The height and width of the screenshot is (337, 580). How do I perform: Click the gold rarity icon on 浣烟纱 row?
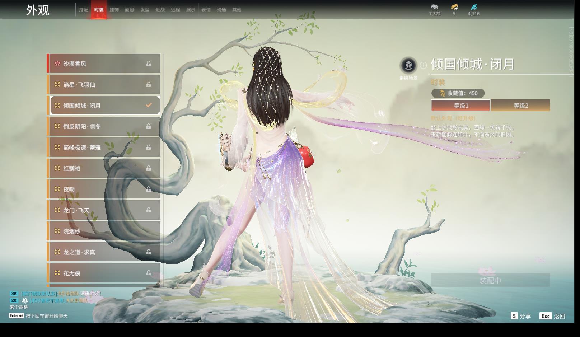(57, 231)
